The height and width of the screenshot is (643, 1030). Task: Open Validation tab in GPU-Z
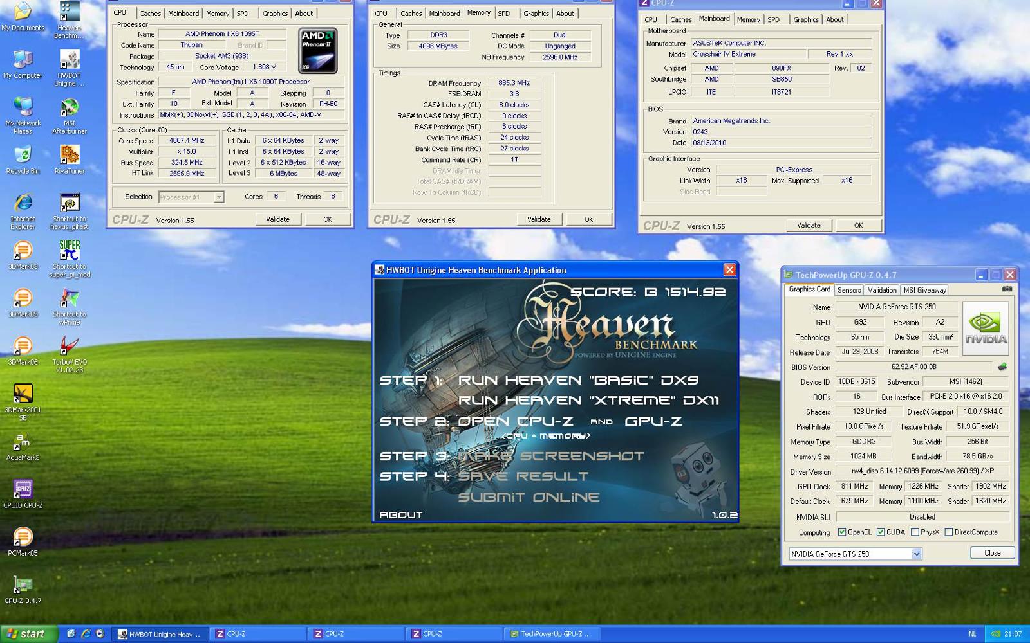coord(881,291)
